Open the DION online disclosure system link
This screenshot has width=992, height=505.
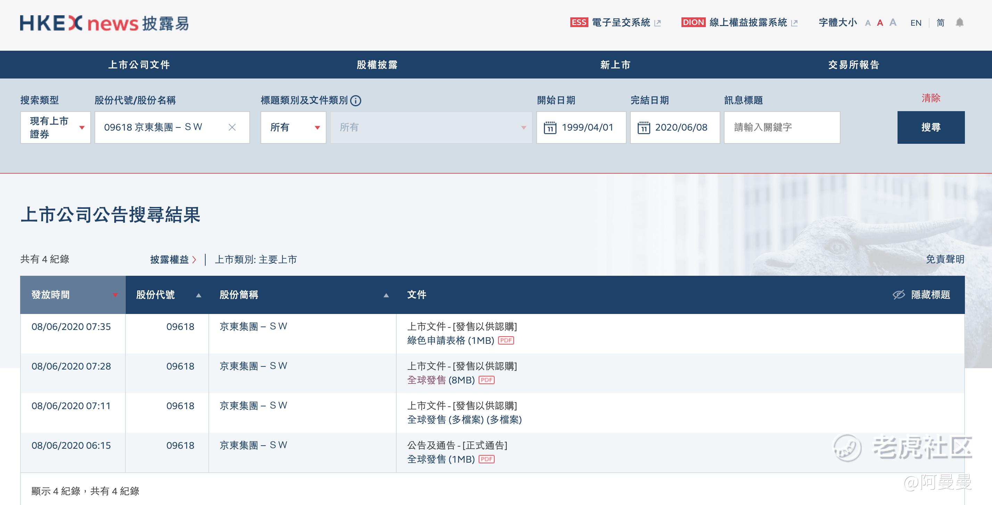(x=739, y=23)
